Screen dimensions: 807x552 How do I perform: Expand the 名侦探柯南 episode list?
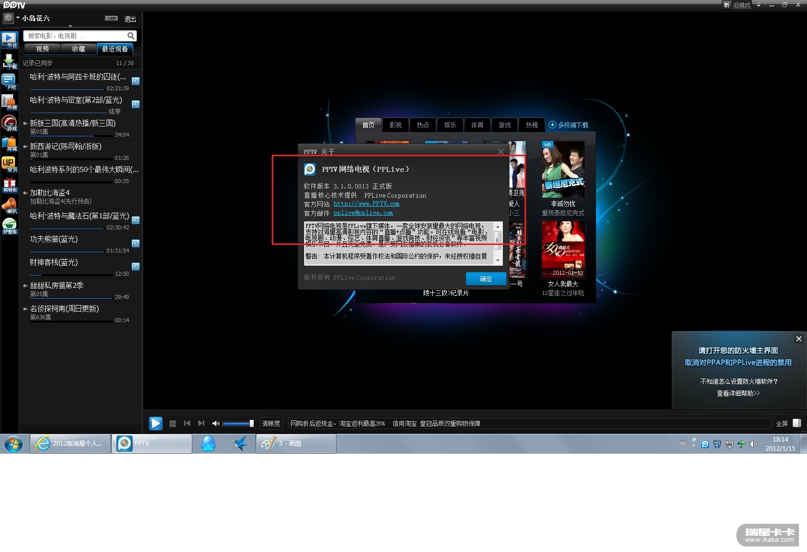tap(25, 309)
